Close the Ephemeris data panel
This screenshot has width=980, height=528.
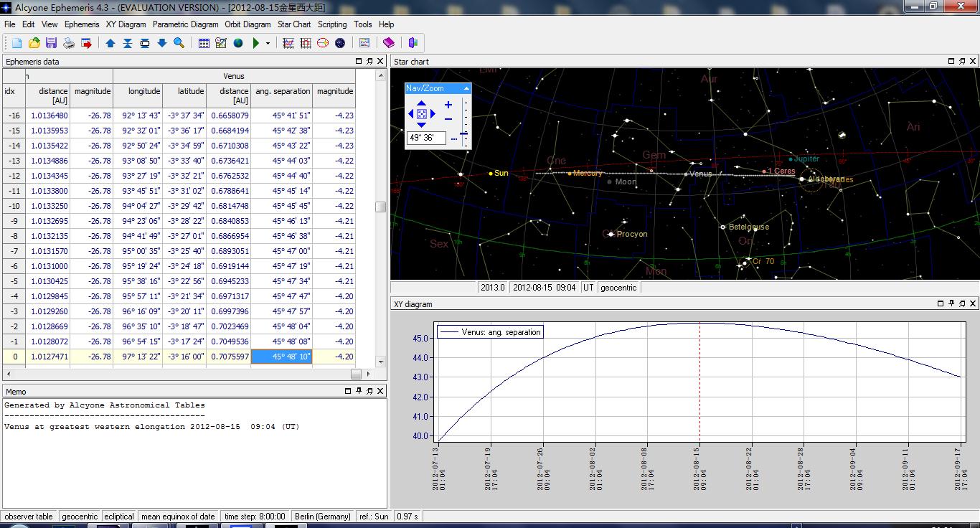(x=380, y=62)
